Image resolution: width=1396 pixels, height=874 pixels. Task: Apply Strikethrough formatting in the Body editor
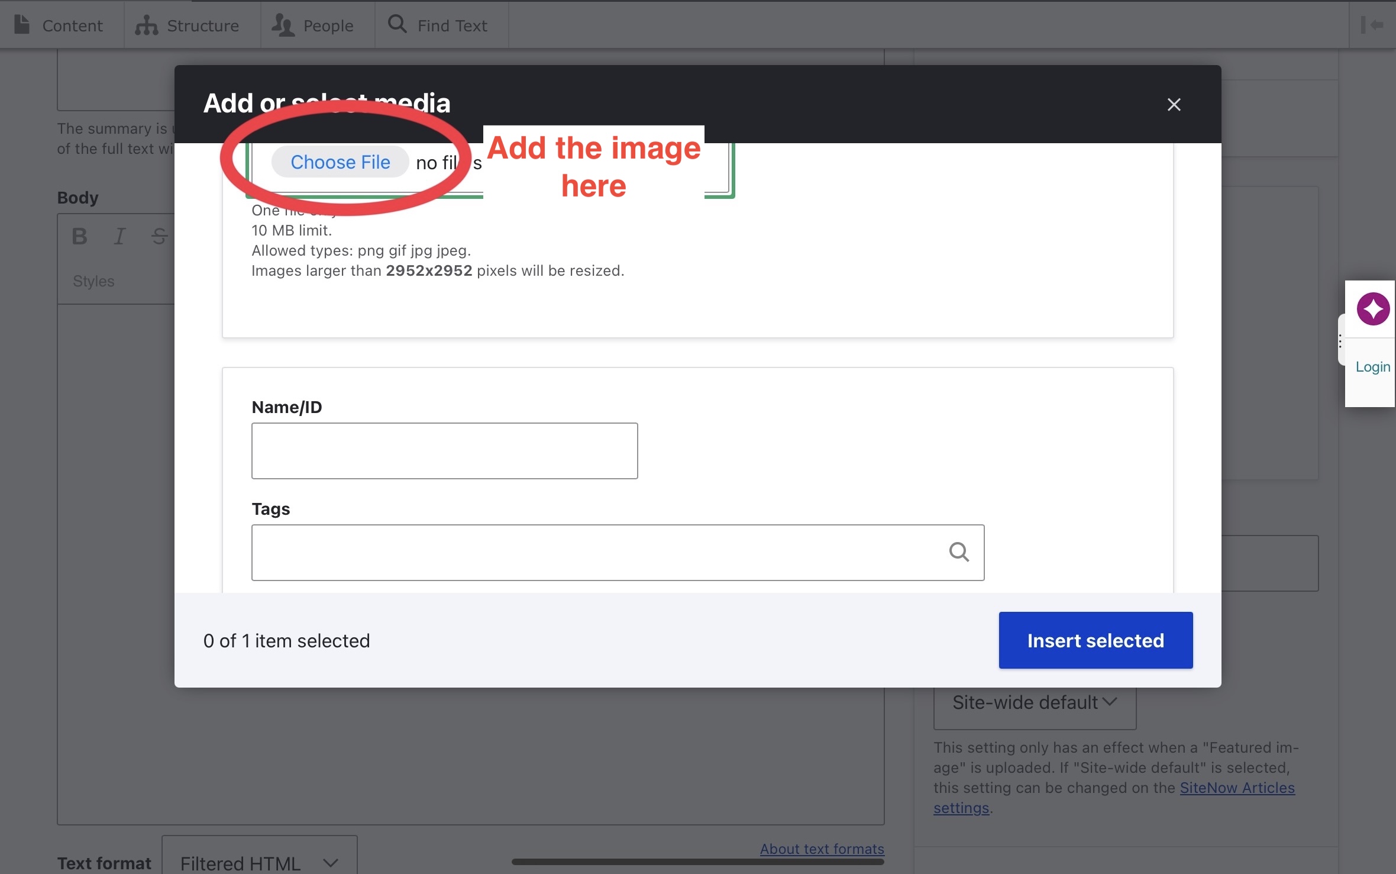(158, 236)
